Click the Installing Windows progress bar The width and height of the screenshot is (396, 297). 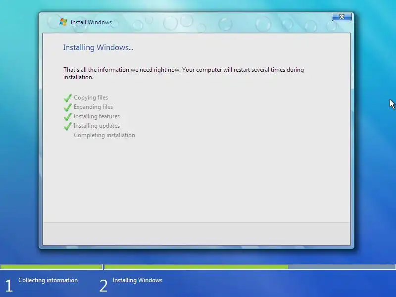[x=250, y=267]
